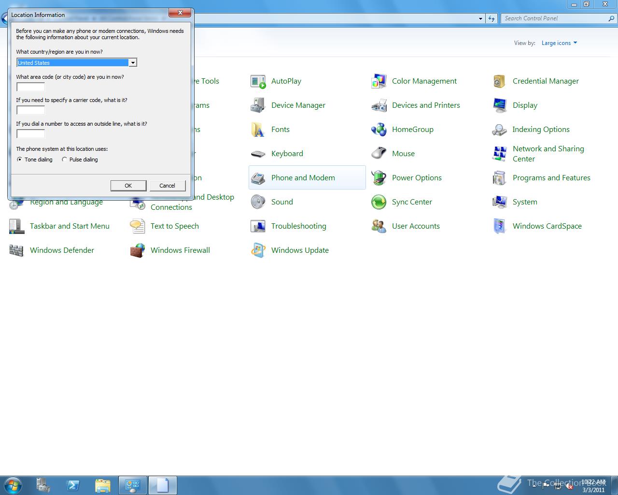
Task: Open the Windows Start button
Action: tap(13, 485)
